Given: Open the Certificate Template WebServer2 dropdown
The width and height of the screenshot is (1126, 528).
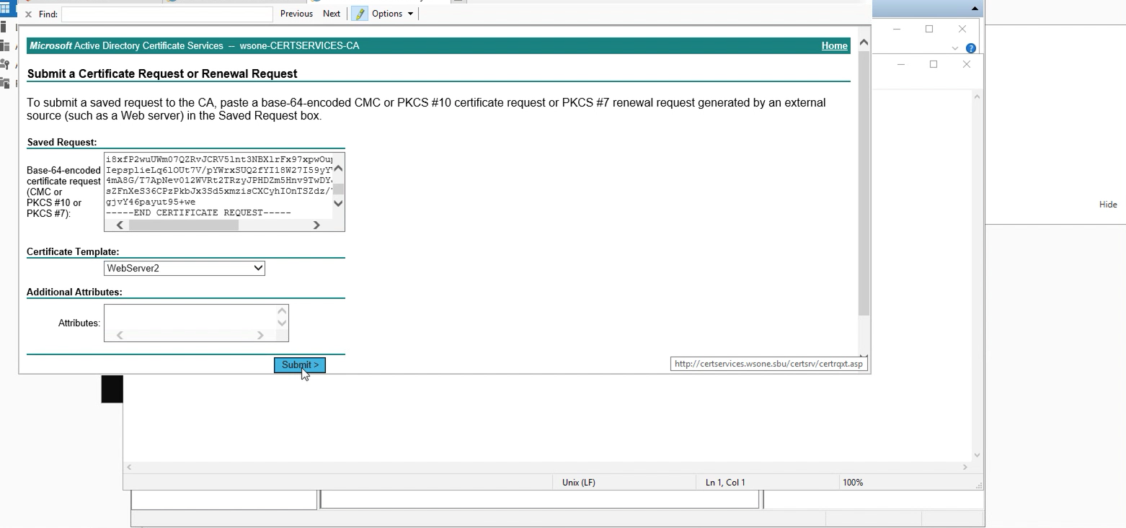Looking at the screenshot, I should click(185, 268).
